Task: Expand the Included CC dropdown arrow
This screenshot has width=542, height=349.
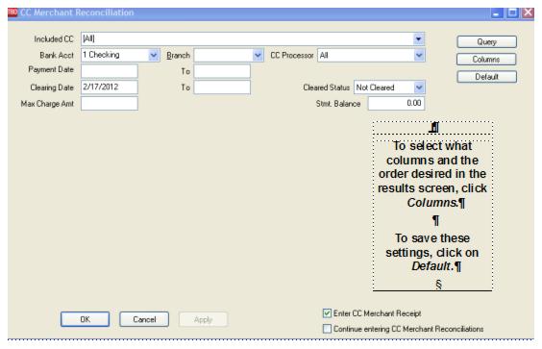Action: [x=418, y=38]
